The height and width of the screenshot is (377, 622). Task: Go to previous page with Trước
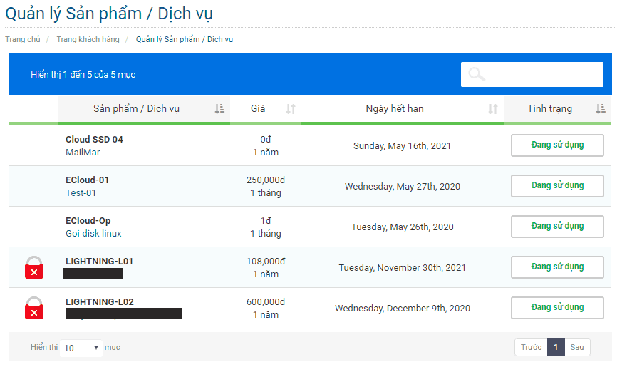click(532, 347)
